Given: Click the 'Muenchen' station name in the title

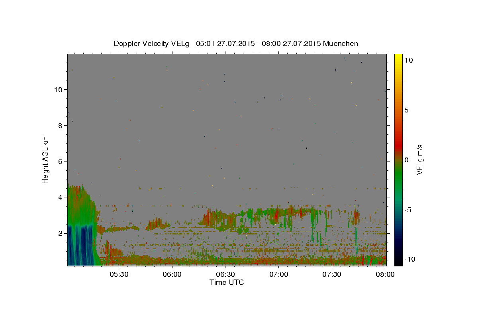Looking at the screenshot, I should [341, 43].
